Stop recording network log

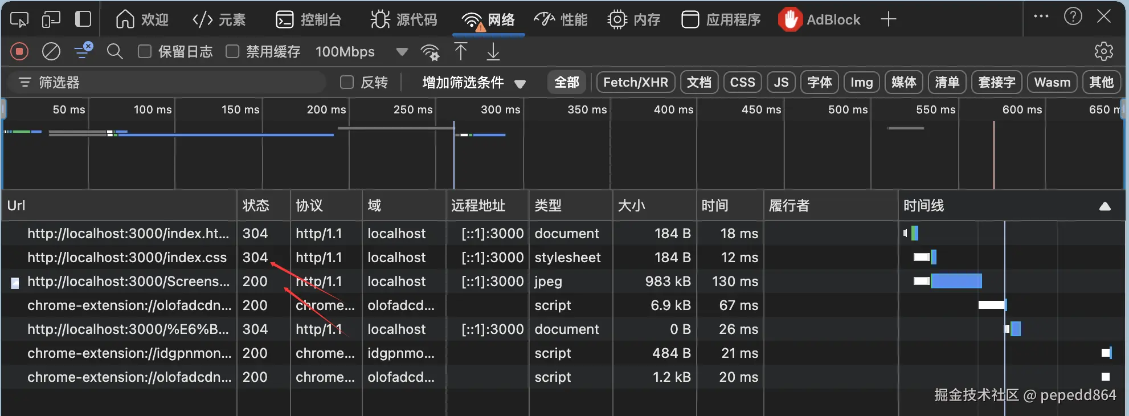pyautogui.click(x=19, y=52)
